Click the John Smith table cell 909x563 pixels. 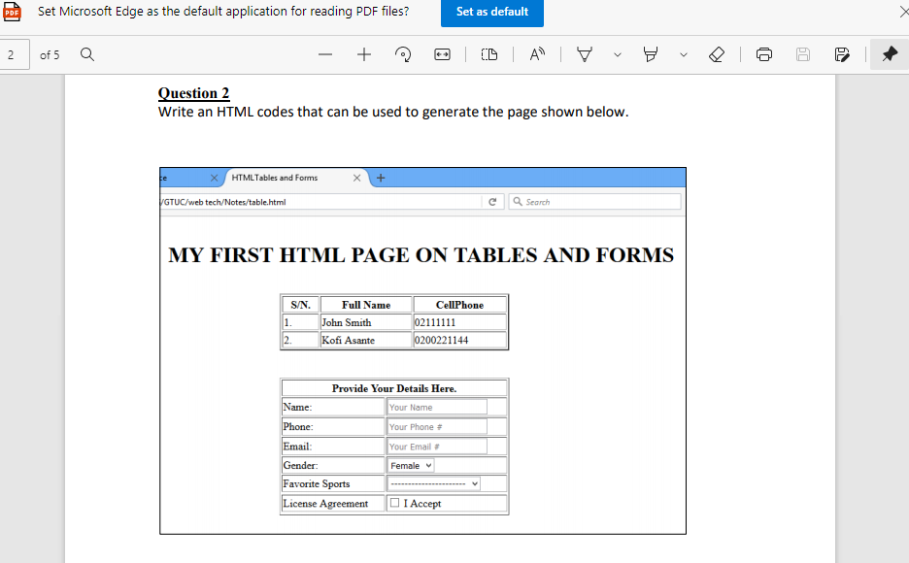click(366, 322)
